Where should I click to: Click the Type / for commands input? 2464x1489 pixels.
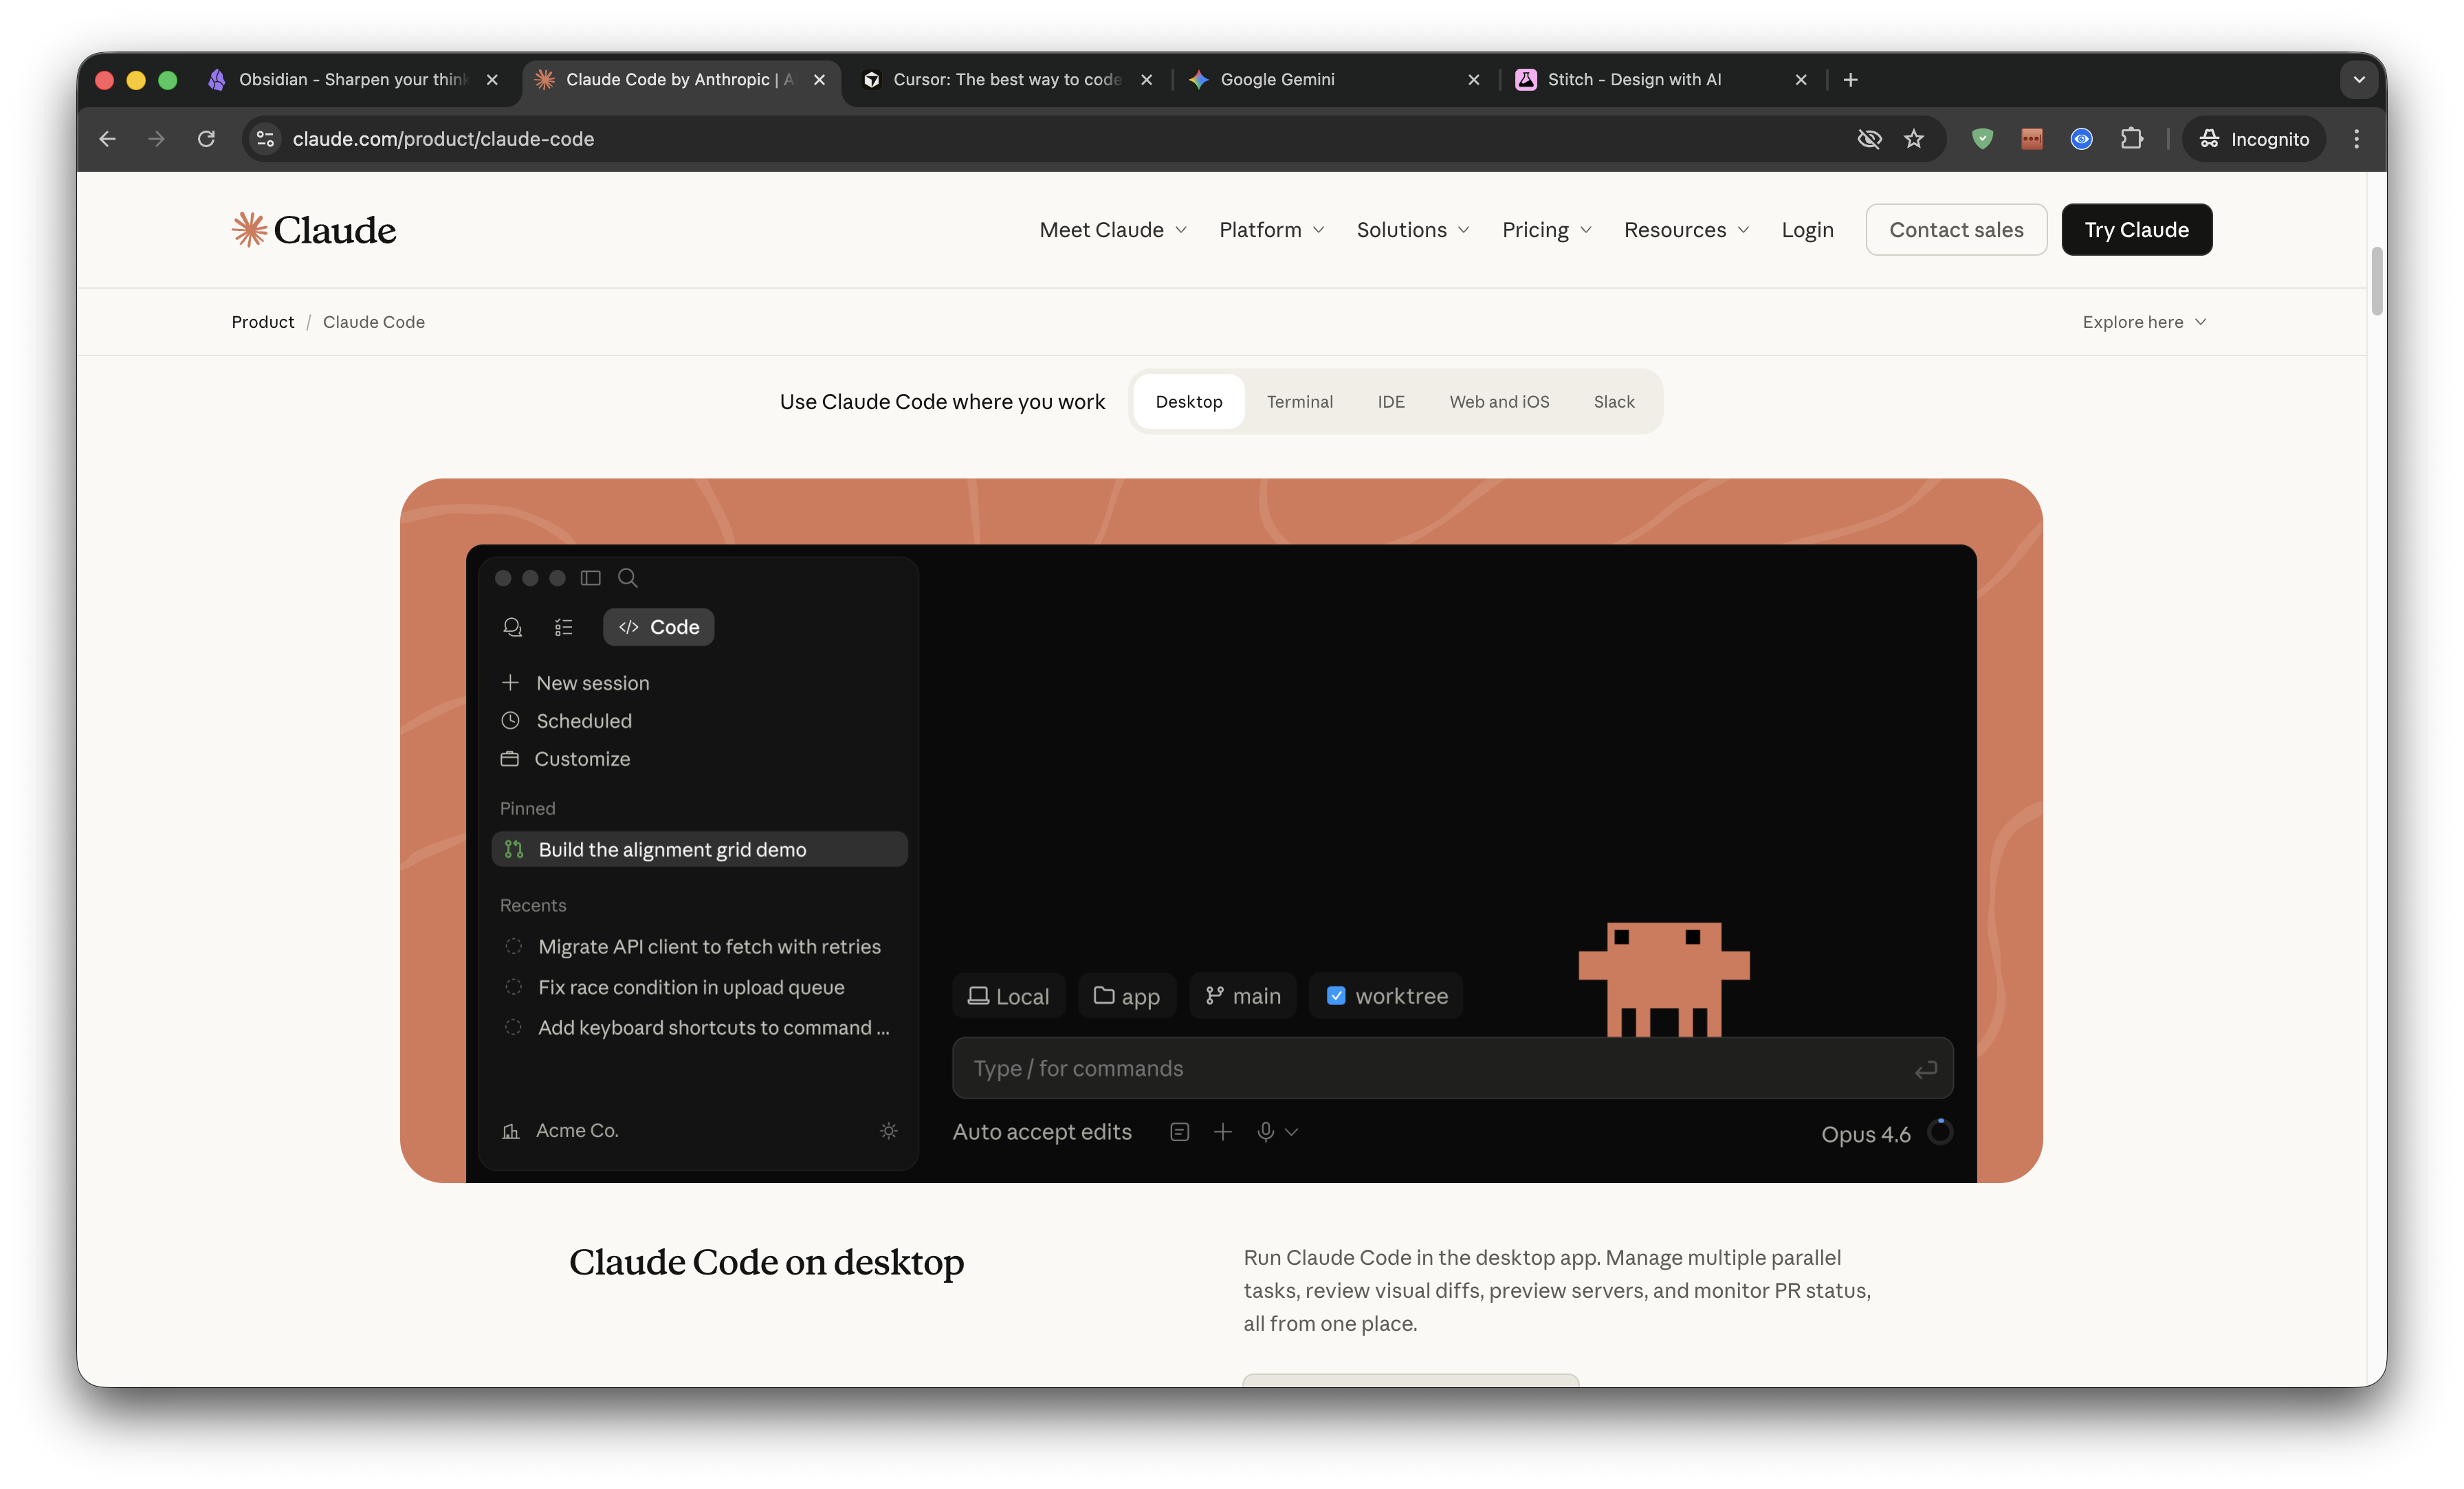point(1452,1069)
